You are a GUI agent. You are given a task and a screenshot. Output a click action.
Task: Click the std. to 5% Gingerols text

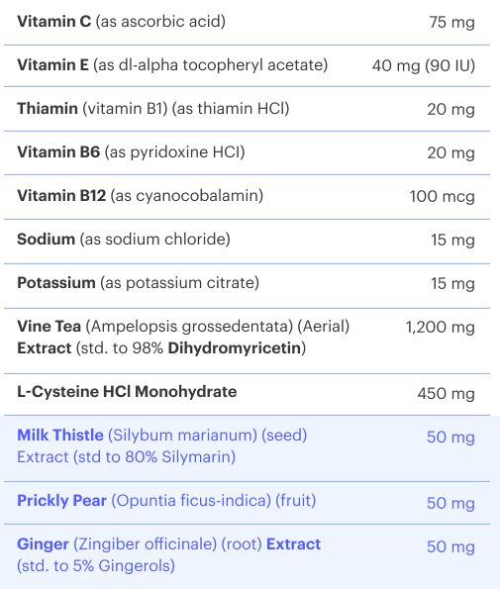96,566
